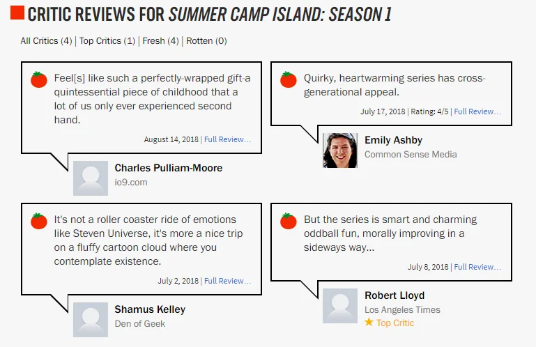Click the gold Top Critic star icon
The height and width of the screenshot is (347, 536).
pos(369,322)
